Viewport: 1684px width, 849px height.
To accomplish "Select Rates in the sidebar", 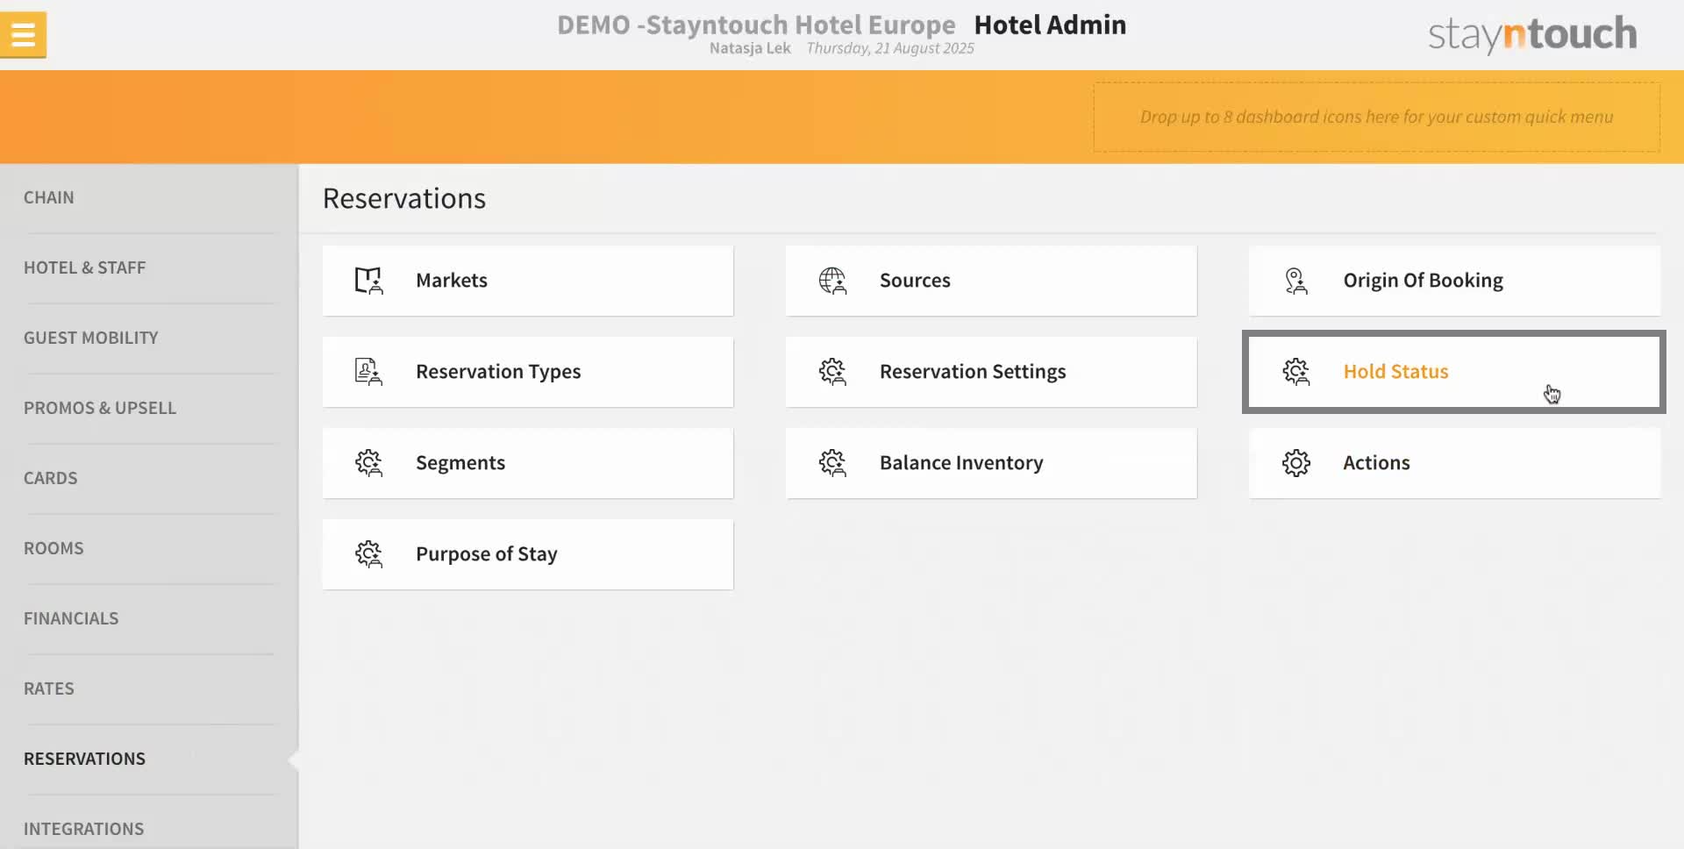I will click(x=149, y=689).
